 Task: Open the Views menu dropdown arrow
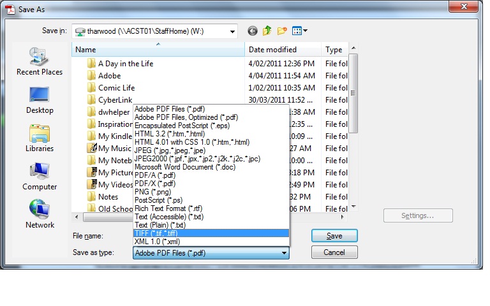(306, 31)
